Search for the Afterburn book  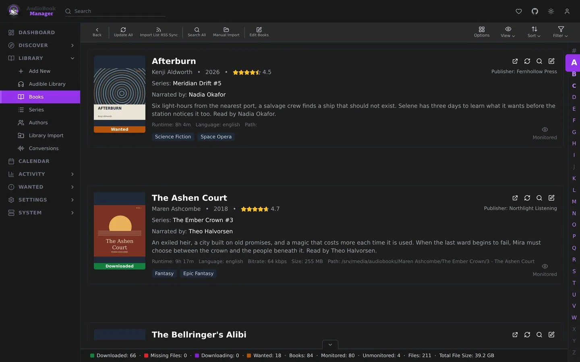point(539,61)
